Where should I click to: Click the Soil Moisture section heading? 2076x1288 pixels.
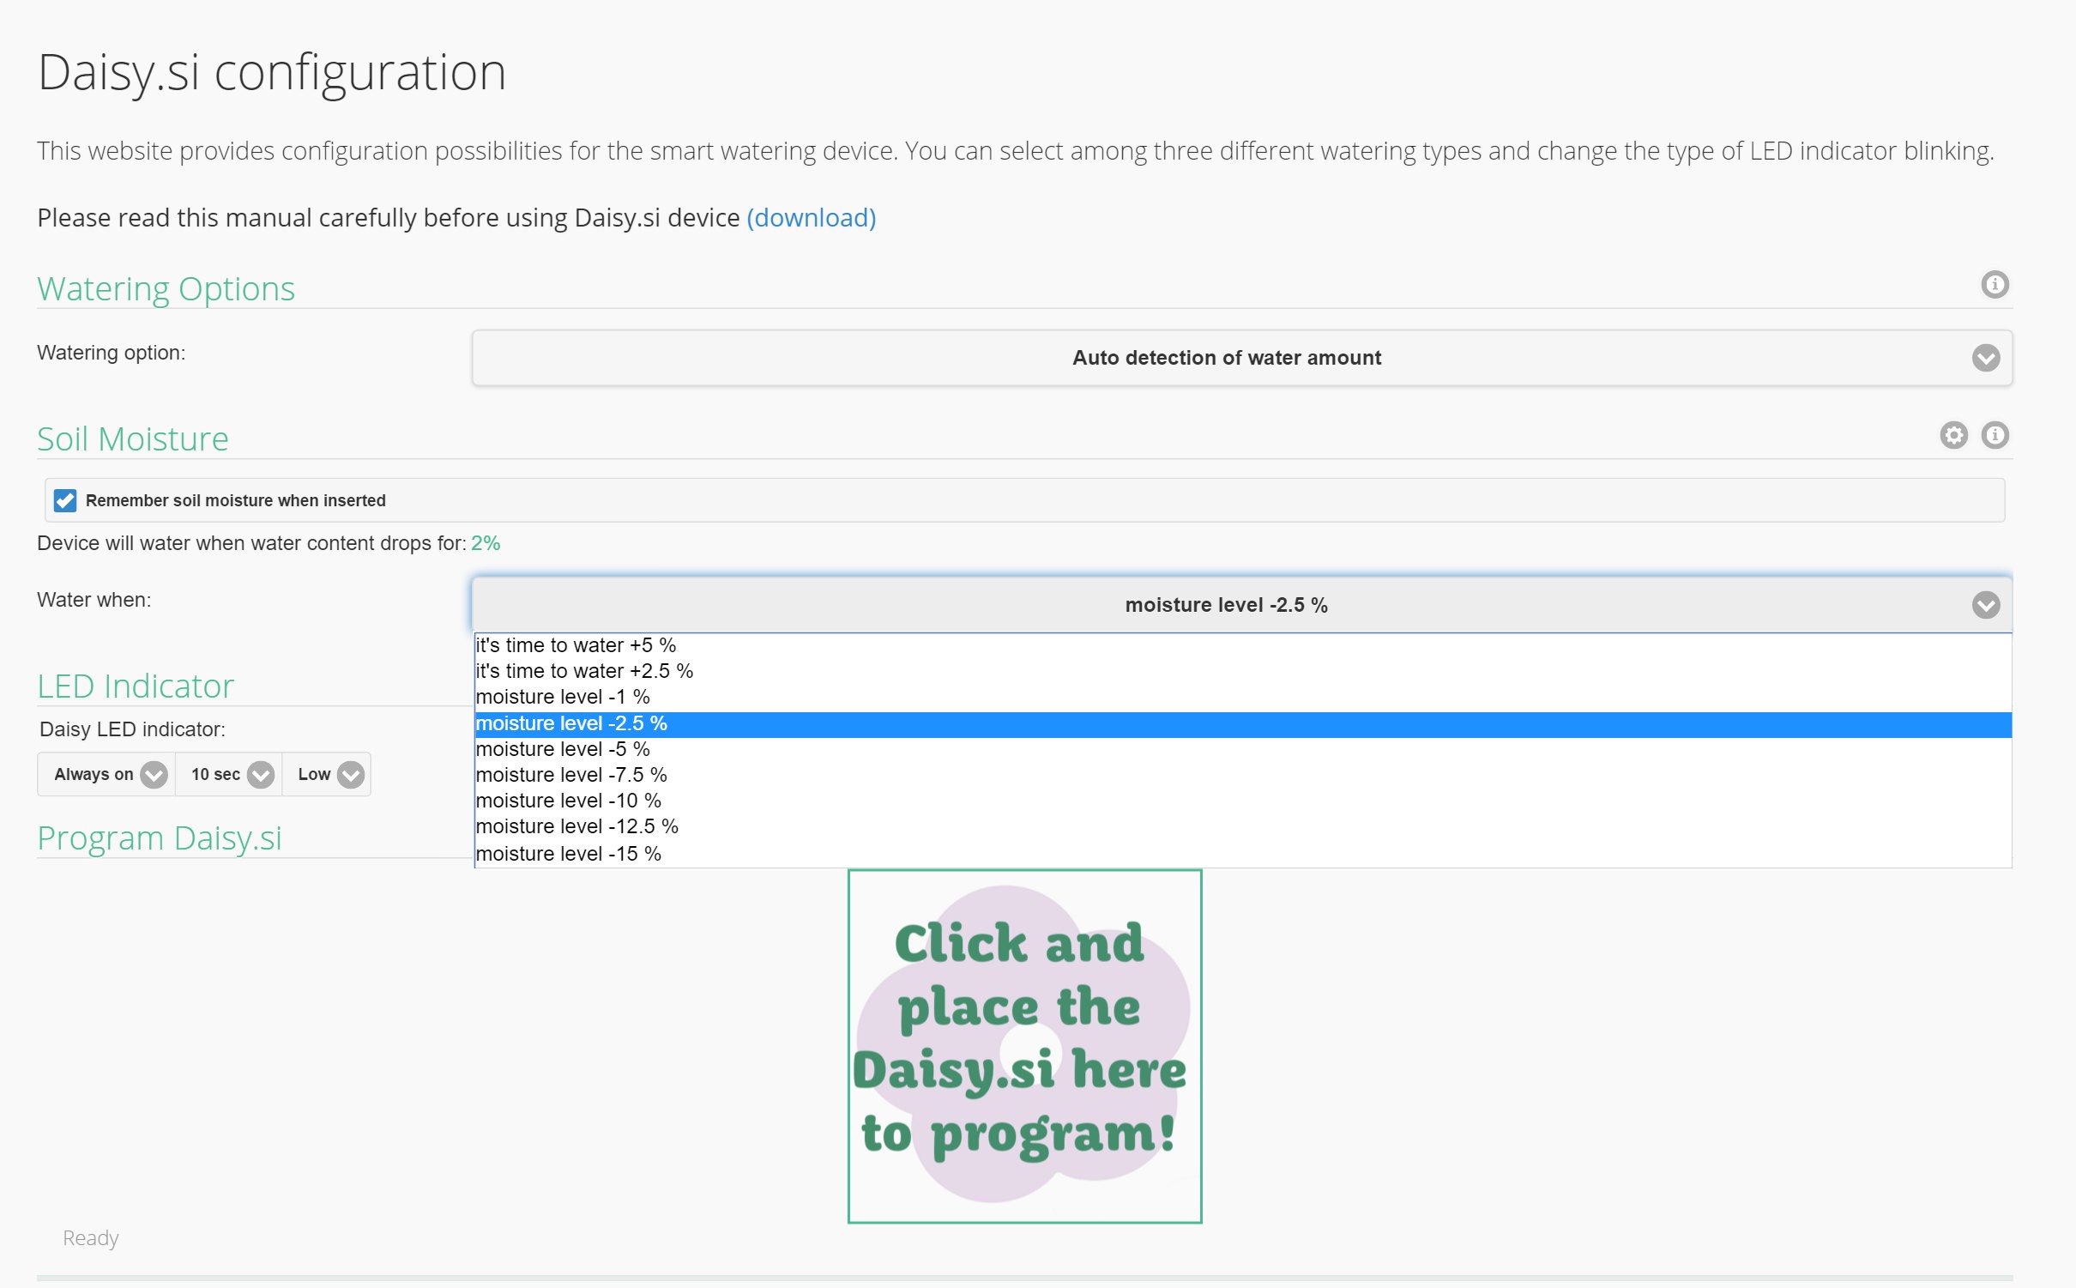[133, 439]
